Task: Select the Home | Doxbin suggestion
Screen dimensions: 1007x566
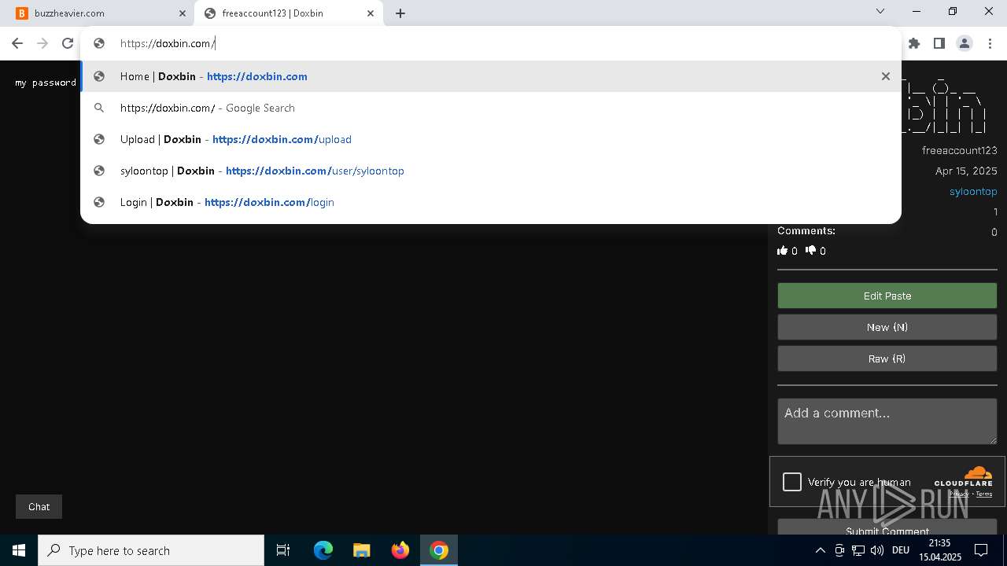Action: 491,76
